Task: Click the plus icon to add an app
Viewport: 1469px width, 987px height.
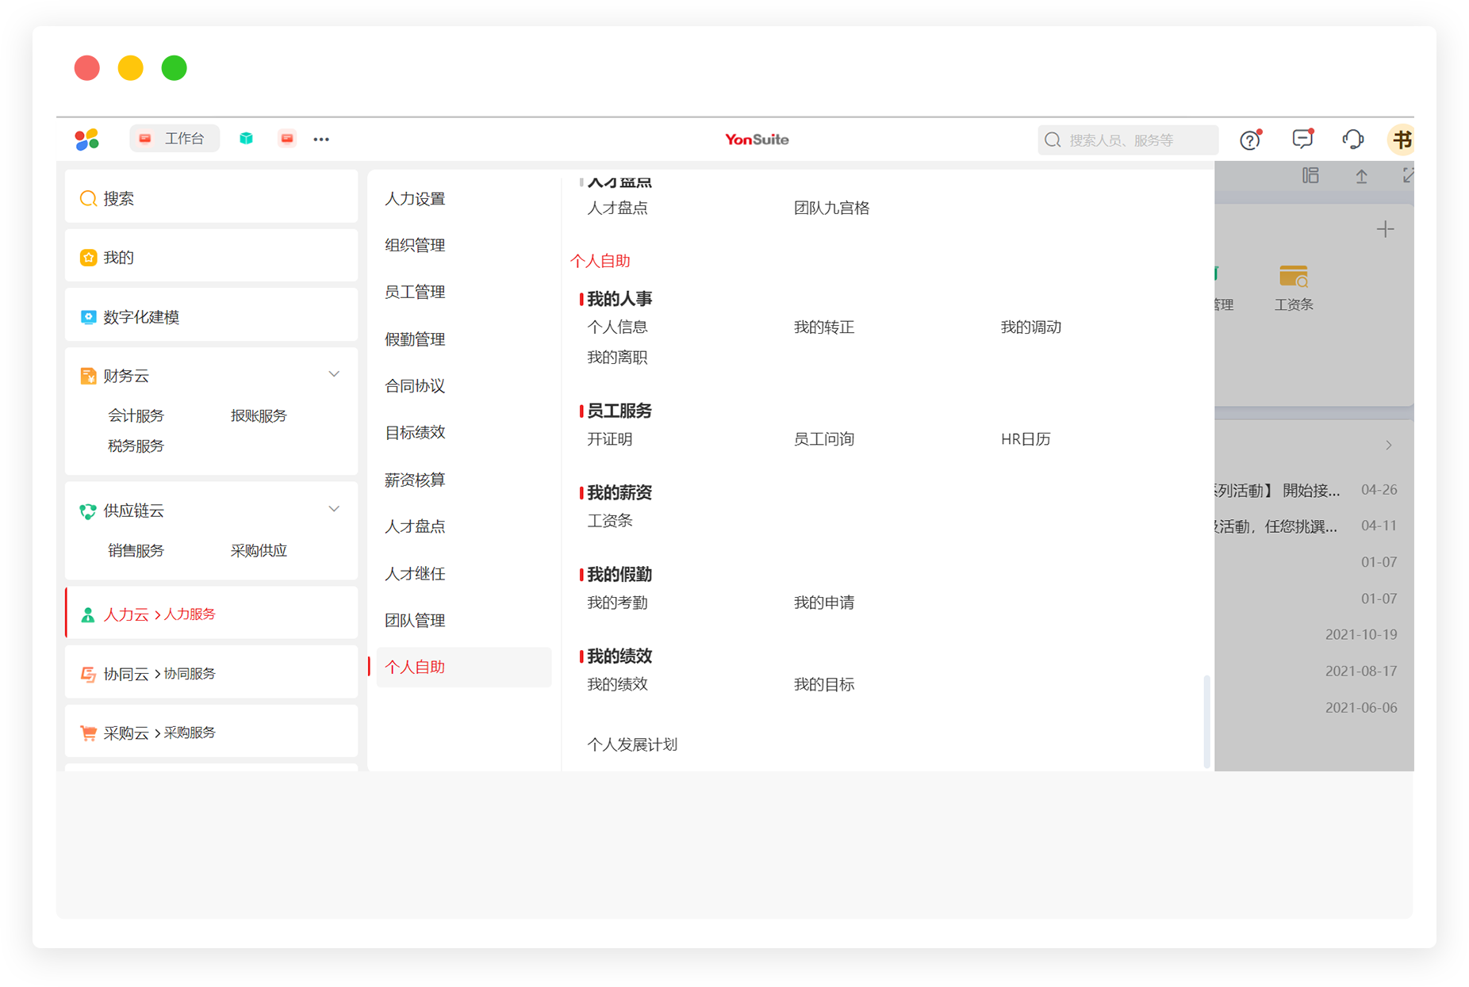Action: pyautogui.click(x=1385, y=230)
